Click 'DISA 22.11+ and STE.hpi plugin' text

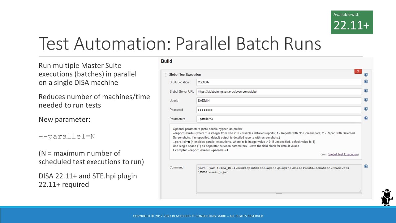click(88, 176)
